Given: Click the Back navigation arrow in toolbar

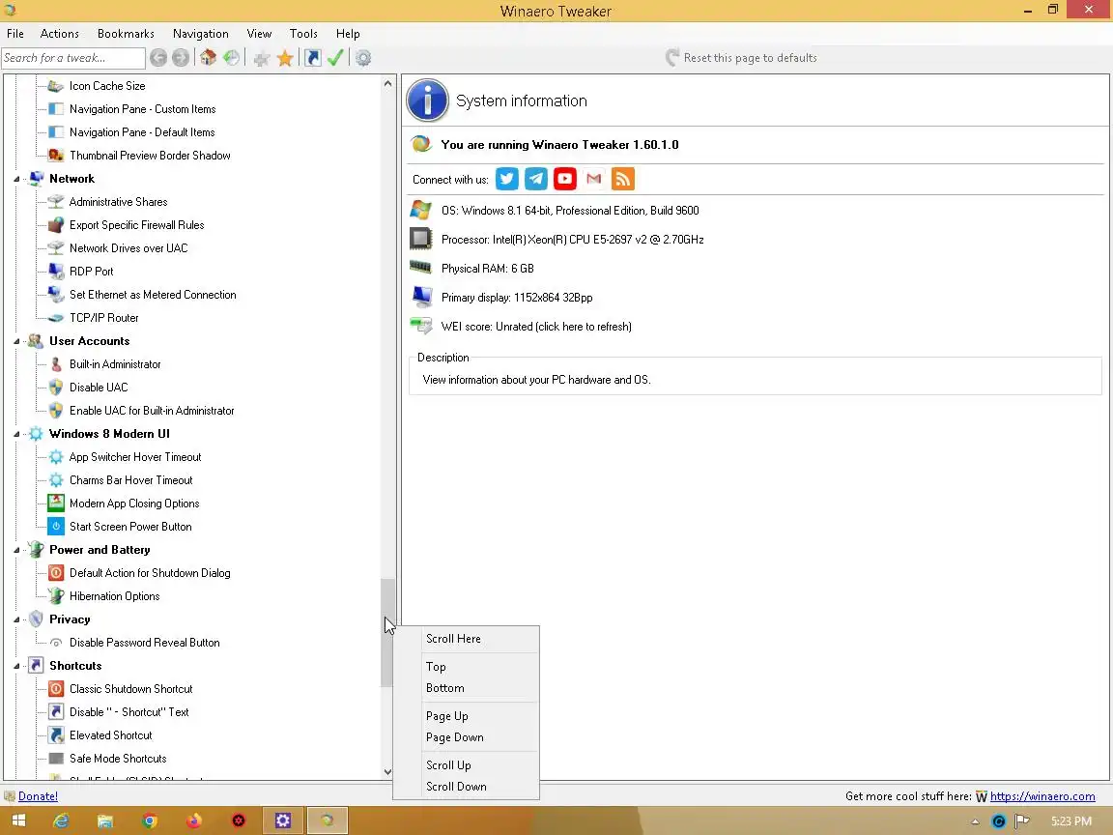Looking at the screenshot, I should (x=158, y=58).
